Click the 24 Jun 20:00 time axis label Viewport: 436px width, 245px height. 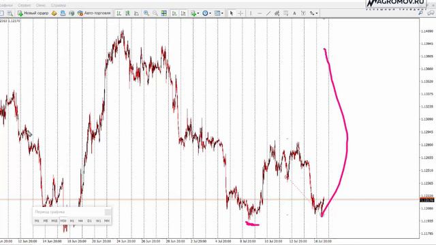(x=126, y=241)
